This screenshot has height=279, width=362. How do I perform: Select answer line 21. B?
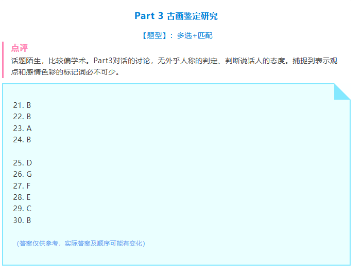point(22,105)
